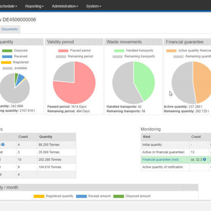Screen dimensions: 211x211
Task: Click the Quantity column header
Action: 46,137
